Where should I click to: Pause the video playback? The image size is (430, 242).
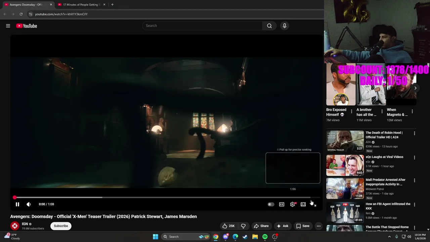(17, 204)
